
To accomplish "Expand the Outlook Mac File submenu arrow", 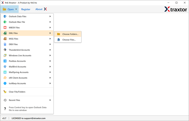I will (x=50, y=22).
